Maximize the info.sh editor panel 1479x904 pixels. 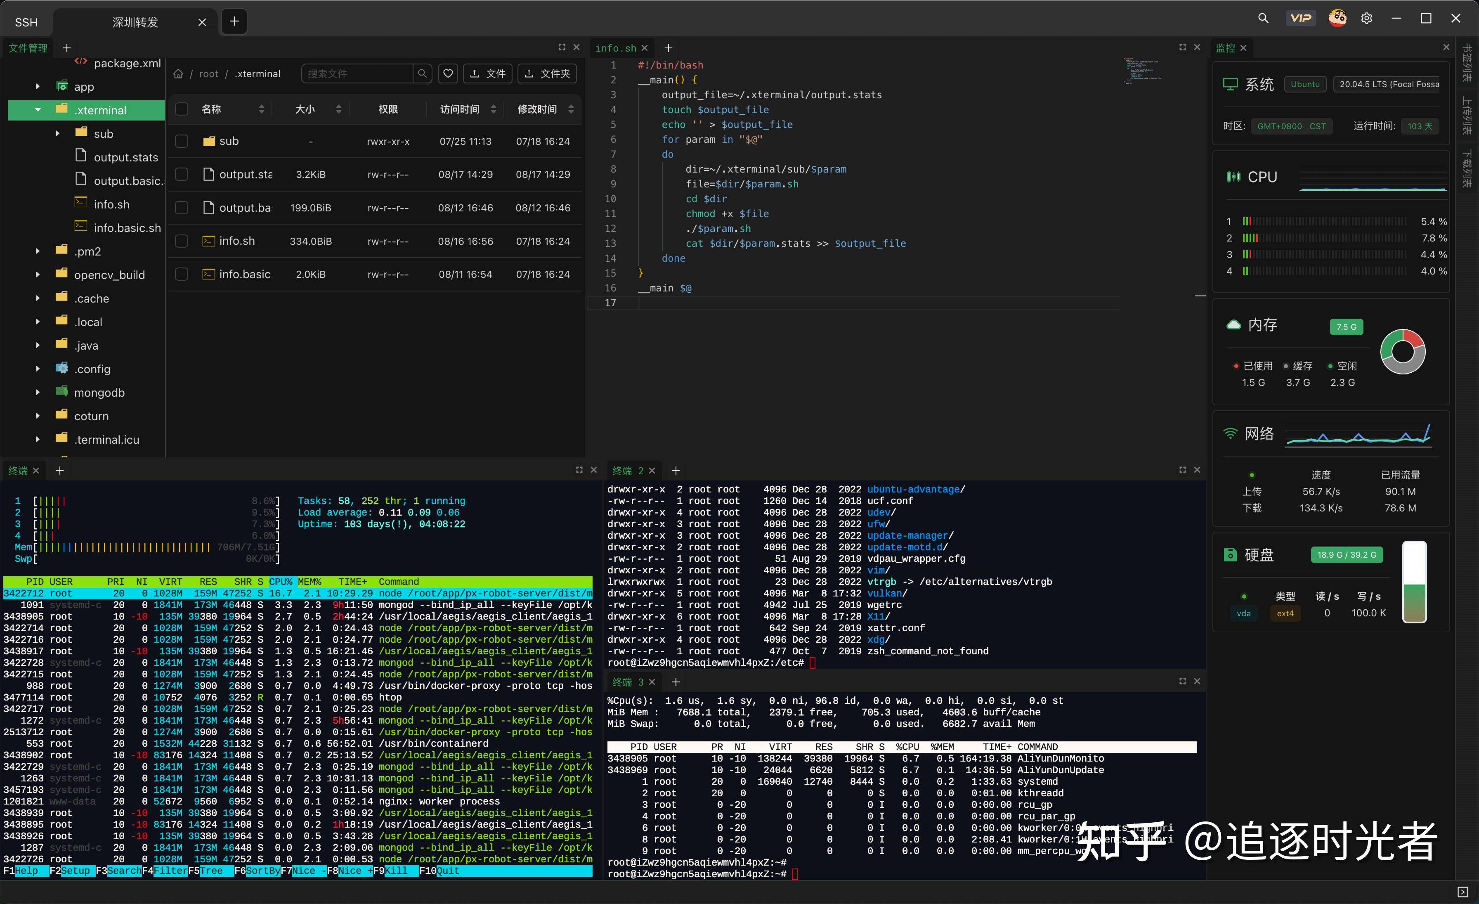[x=1182, y=47]
